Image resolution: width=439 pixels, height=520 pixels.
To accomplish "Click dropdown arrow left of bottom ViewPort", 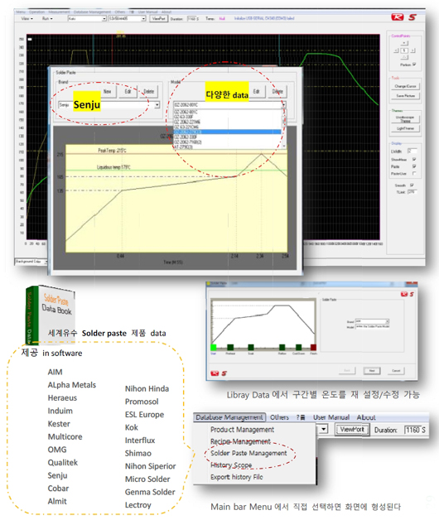I will coord(323,430).
